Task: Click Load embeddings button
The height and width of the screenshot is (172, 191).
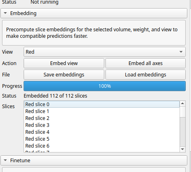Action: click(145, 74)
